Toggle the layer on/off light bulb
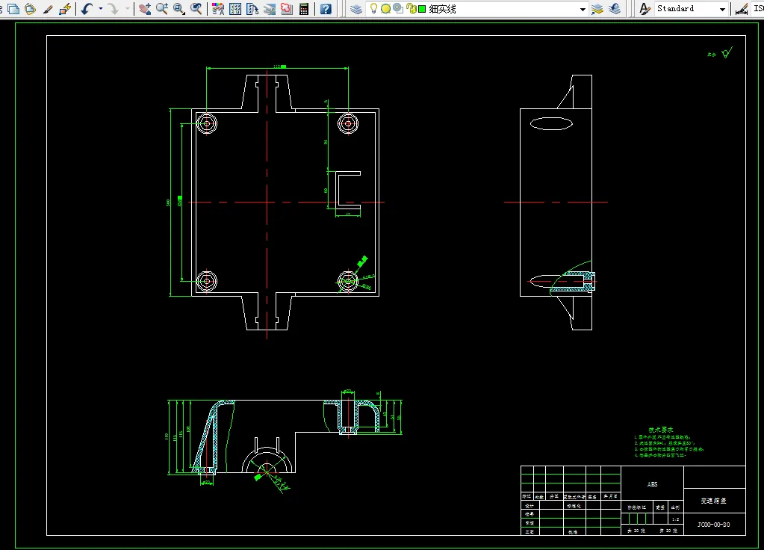The image size is (764, 550). pyautogui.click(x=373, y=8)
